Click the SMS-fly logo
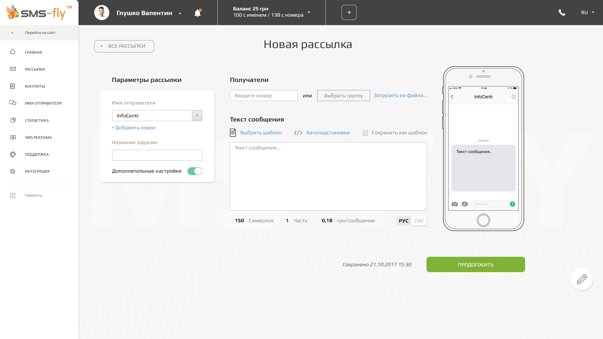This screenshot has height=339, width=603. [39, 13]
